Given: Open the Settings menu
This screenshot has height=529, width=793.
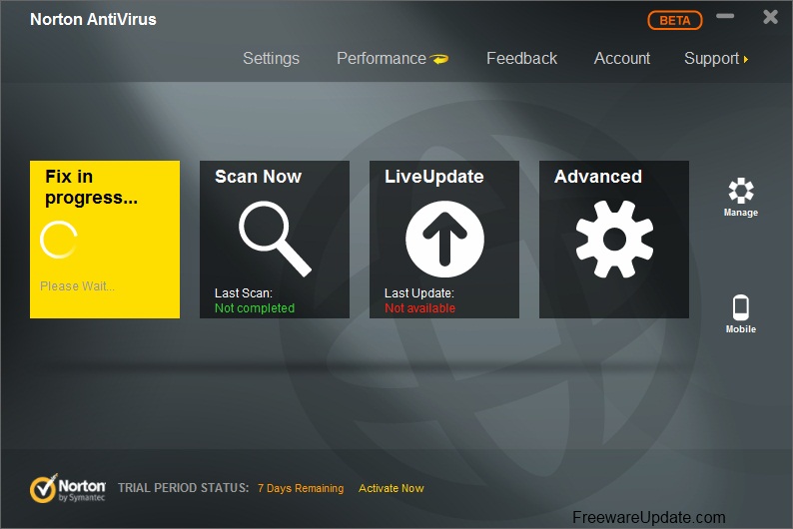Looking at the screenshot, I should 271,59.
